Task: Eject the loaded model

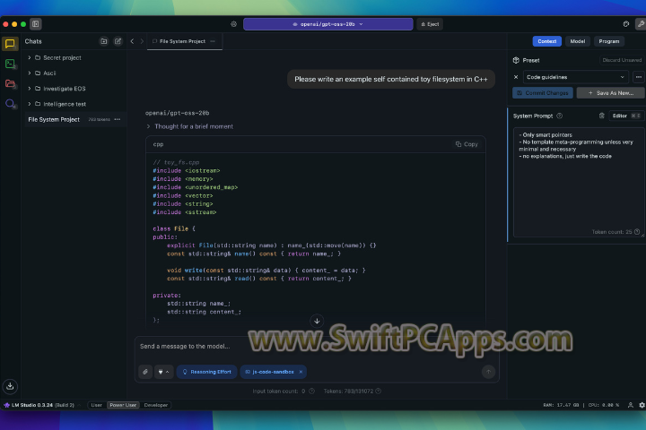Action: [430, 24]
